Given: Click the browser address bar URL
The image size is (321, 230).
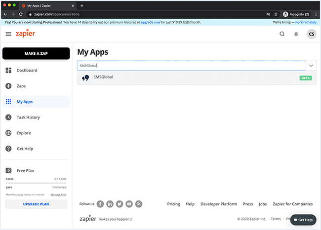Looking at the screenshot, I should click(57, 14).
